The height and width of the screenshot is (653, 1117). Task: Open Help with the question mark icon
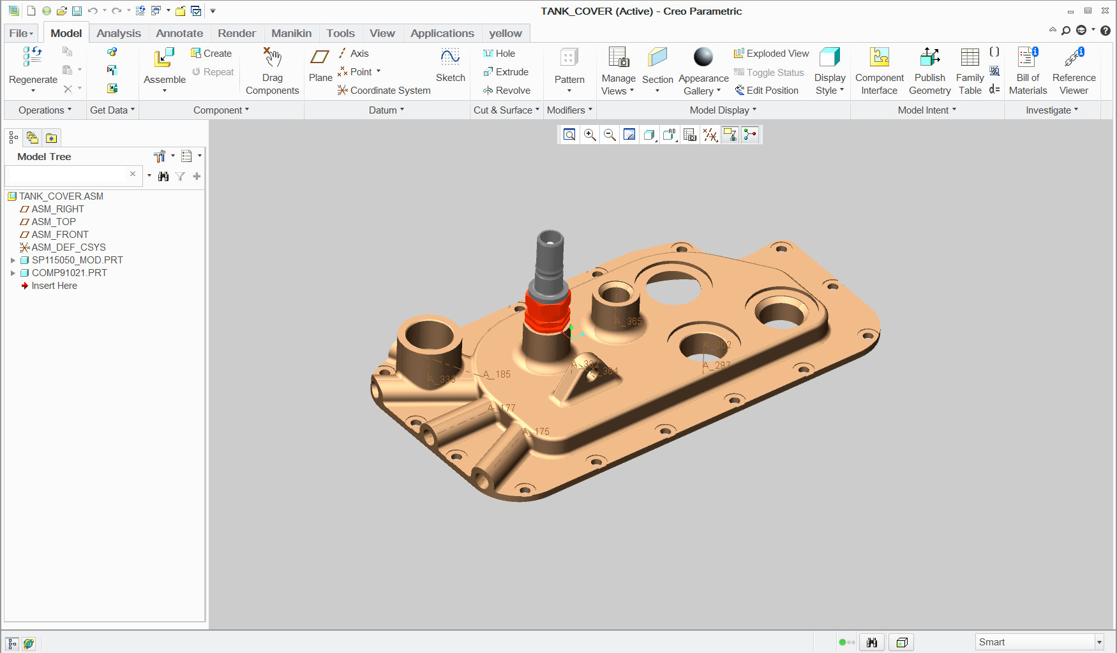(1106, 30)
